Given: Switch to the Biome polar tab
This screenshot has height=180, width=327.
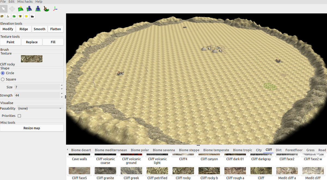Looking at the screenshot, I should click(x=140, y=150).
